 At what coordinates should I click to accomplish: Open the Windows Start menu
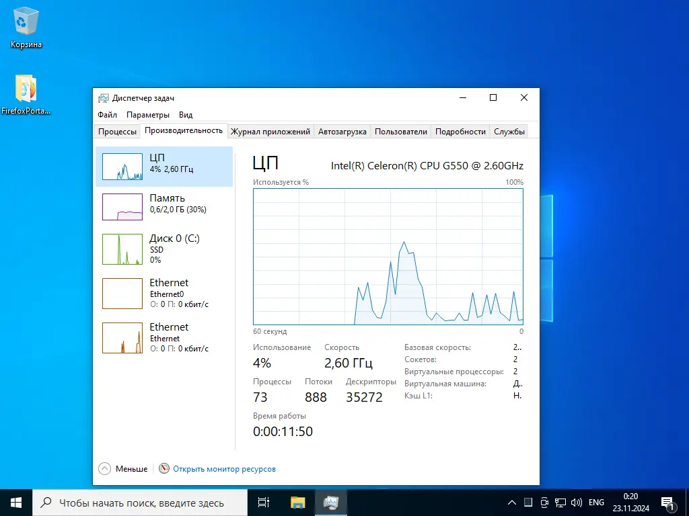16,503
